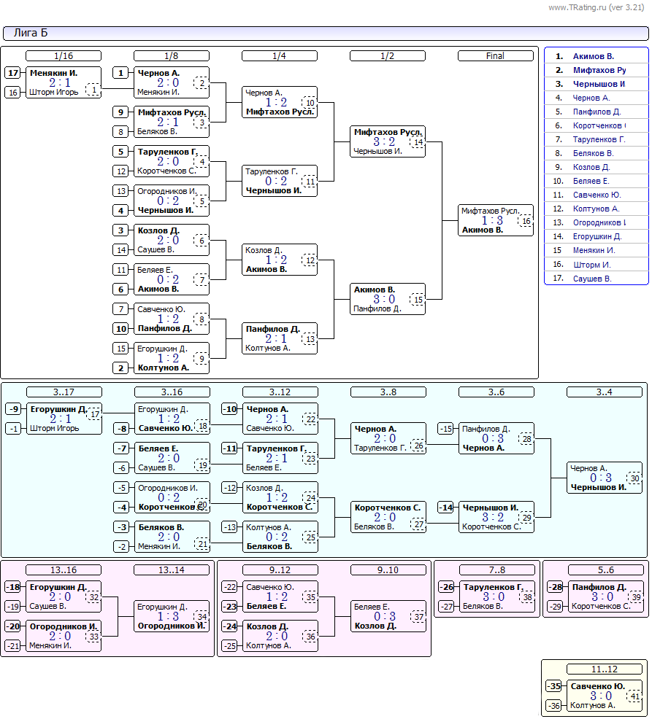This screenshot has width=652, height=719.
Task: Open first-place standings row "Акимов В."
Action: [596, 56]
